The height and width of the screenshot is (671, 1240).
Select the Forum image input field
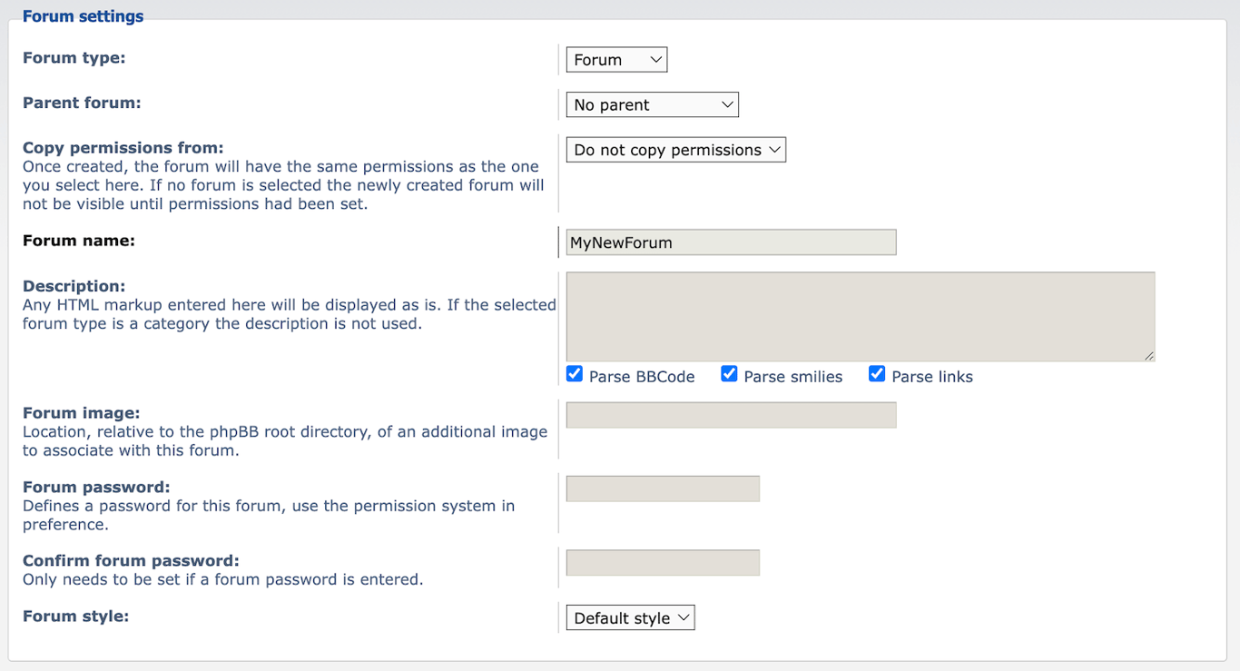tap(730, 414)
